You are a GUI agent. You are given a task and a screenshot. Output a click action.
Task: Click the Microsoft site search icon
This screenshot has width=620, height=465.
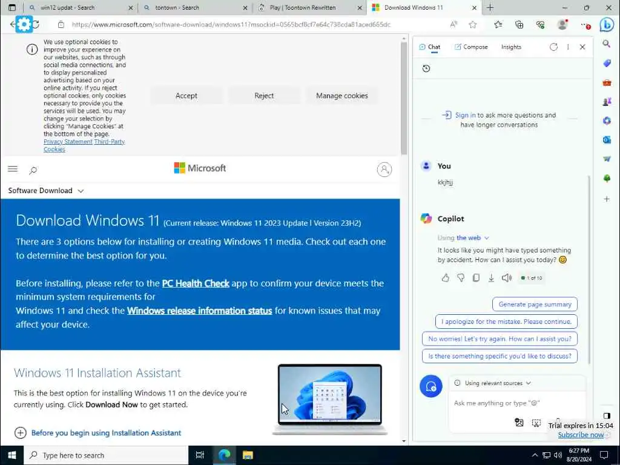tap(33, 170)
